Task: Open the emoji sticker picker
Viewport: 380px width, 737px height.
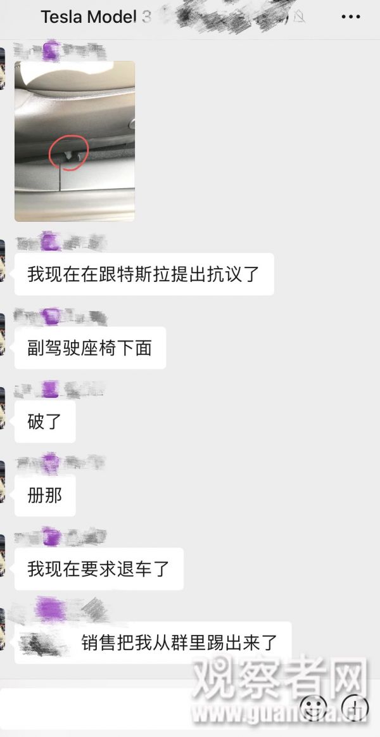Action: 313,705
